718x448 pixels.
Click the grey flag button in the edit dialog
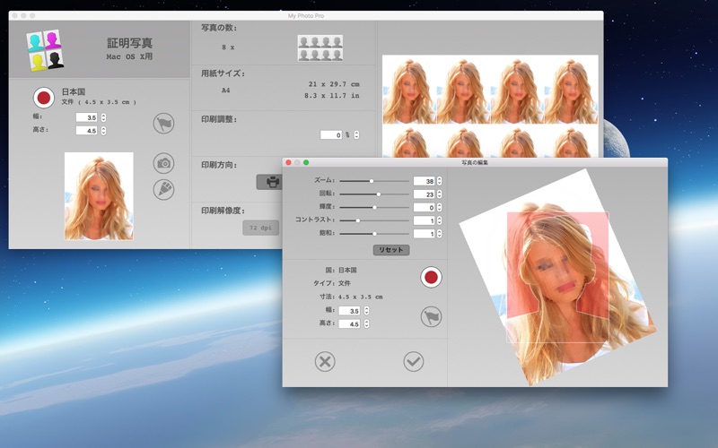[431, 316]
